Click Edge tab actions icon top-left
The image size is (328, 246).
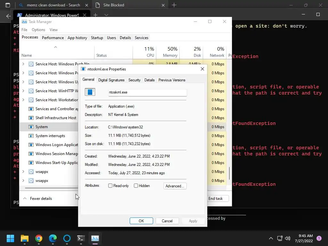pos(8,5)
